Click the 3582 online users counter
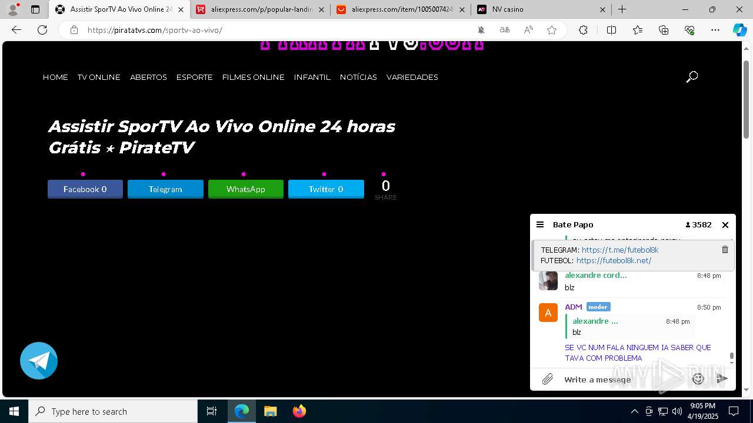The image size is (753, 423). click(x=699, y=224)
